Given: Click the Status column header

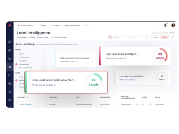Looking at the screenshot, I should tap(158, 97).
